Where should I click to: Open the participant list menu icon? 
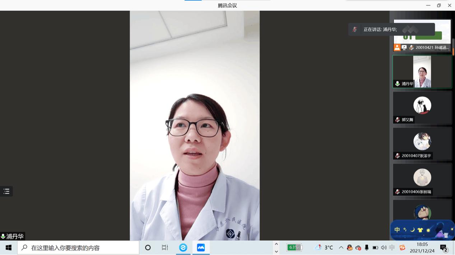(x=6, y=191)
